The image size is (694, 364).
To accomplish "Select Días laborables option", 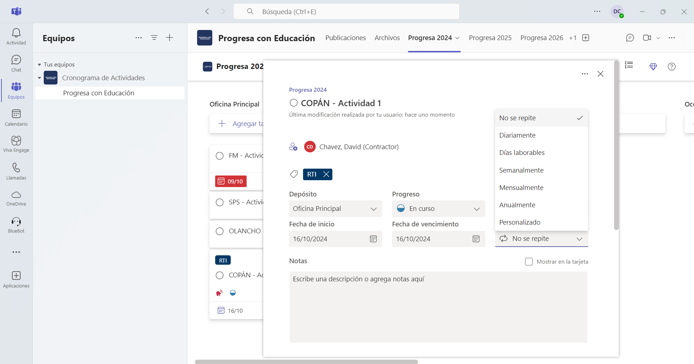I will click(x=541, y=153).
